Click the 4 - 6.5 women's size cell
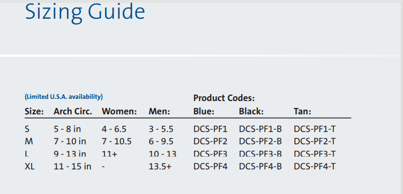 [114, 129]
